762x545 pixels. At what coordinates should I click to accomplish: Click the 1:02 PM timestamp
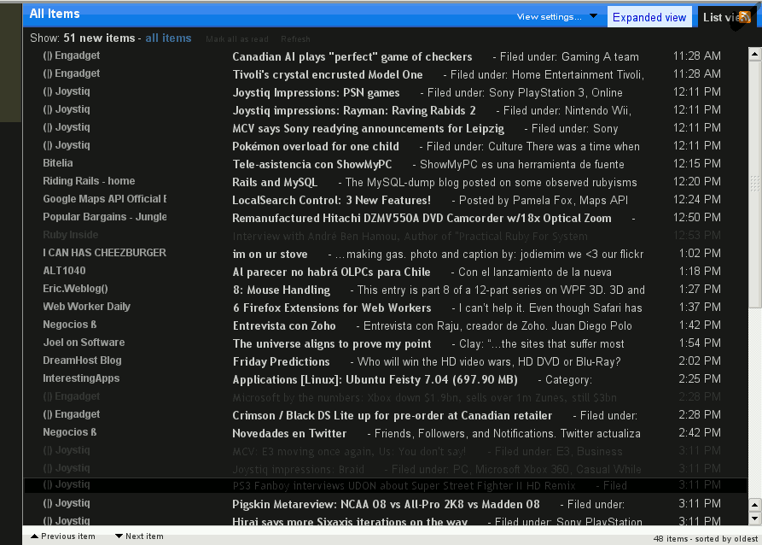[x=700, y=254]
